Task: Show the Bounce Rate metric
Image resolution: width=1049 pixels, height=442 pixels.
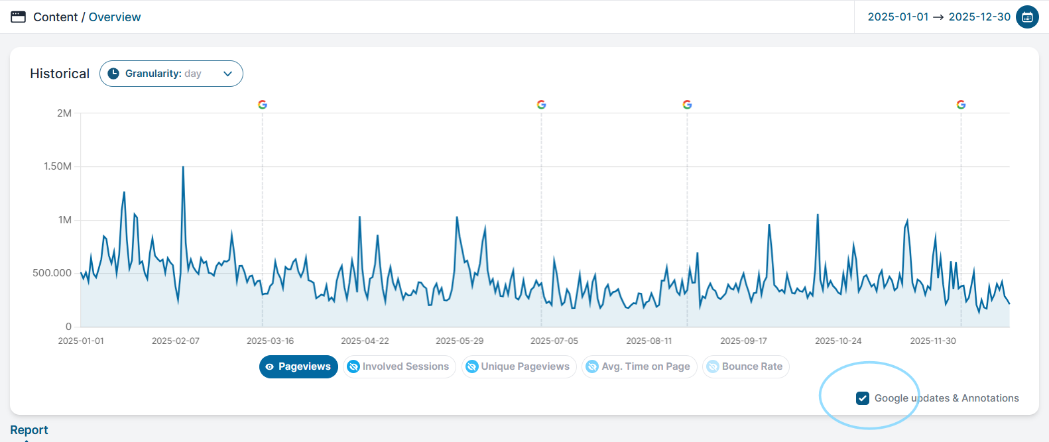Action: click(746, 366)
